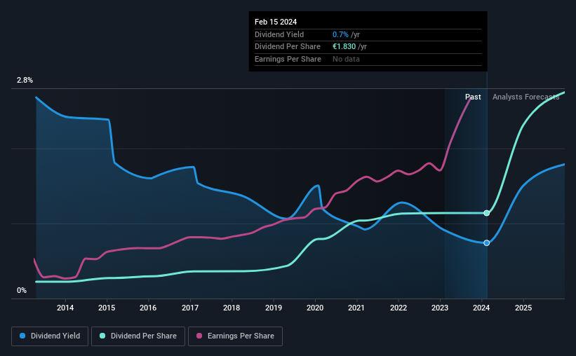This screenshot has height=356, width=576.
Task: Toggle the Dividend Per Share legend button
Action: (x=138, y=336)
